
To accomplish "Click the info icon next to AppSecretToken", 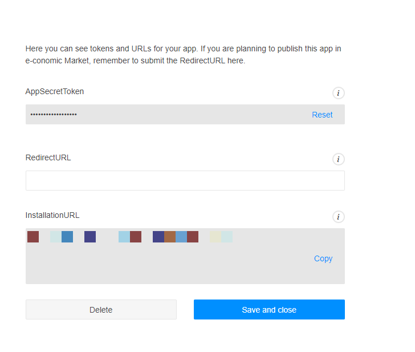I will click(339, 93).
